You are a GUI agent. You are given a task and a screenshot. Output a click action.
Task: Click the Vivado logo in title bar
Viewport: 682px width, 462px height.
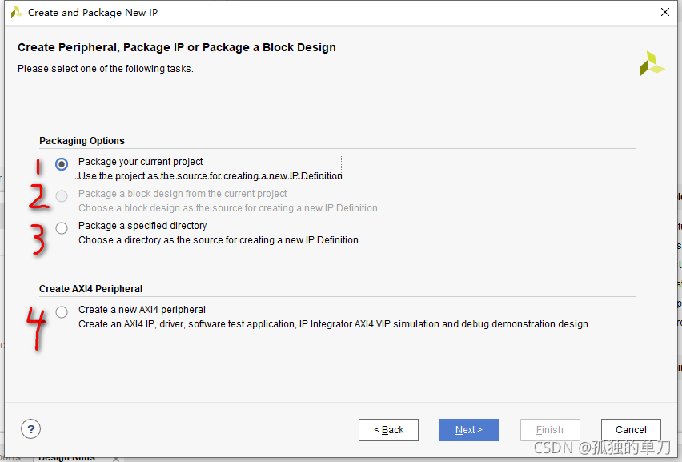click(x=16, y=12)
